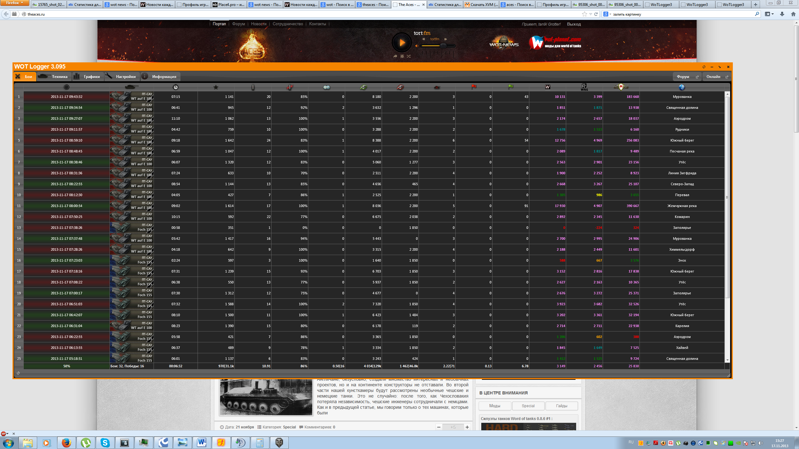Click the Форум button in logger
The height and width of the screenshot is (449, 799).
pos(686,77)
